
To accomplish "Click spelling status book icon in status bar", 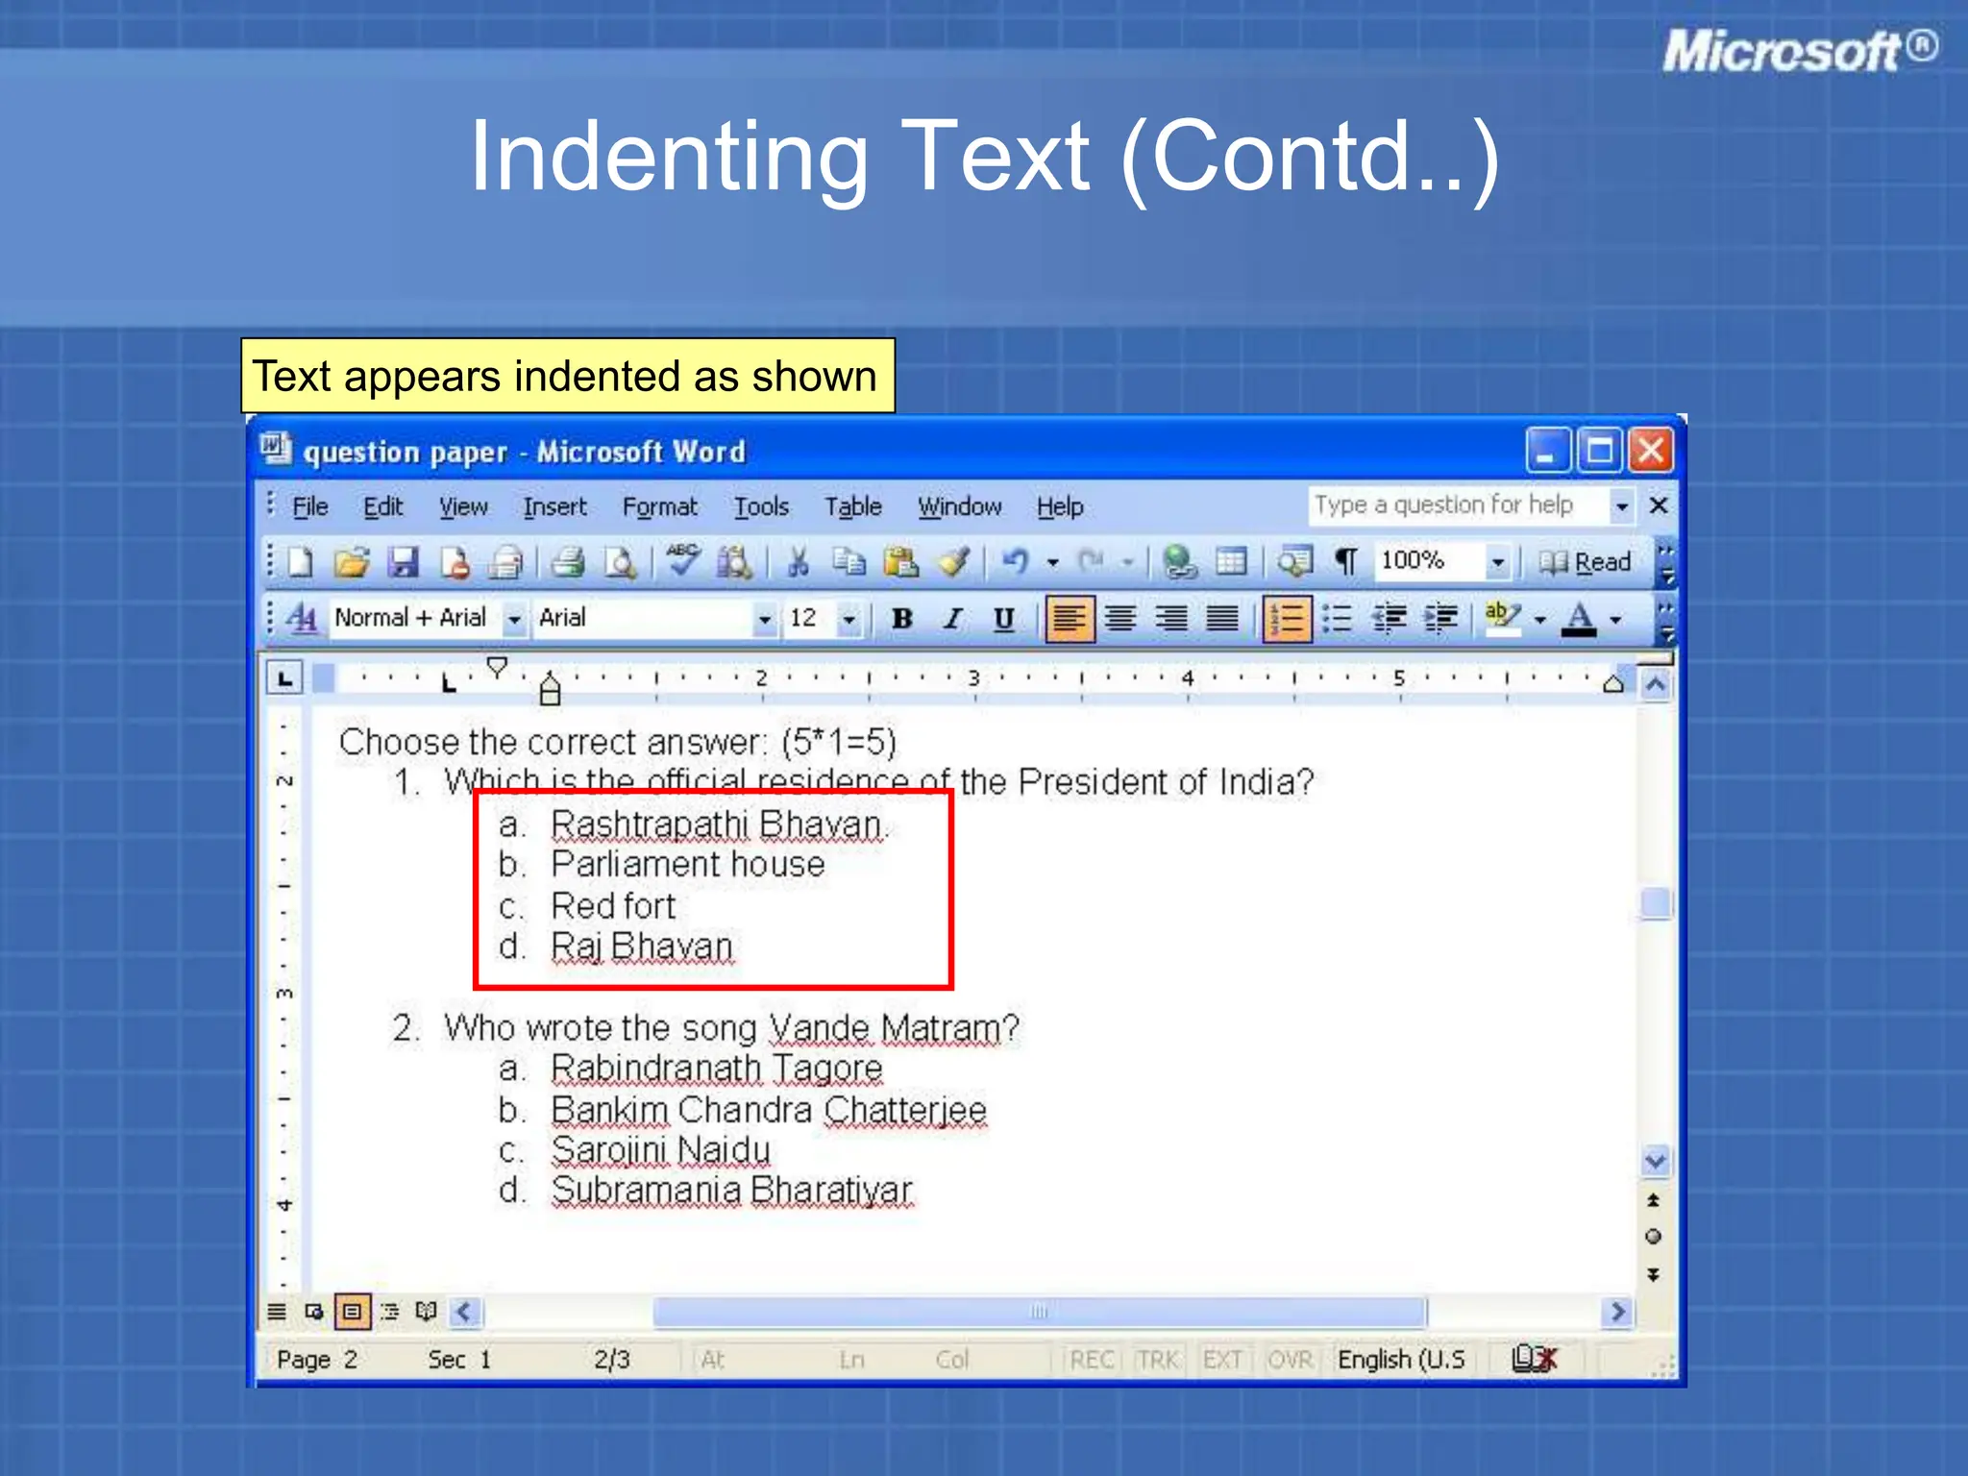I will point(1534,1359).
